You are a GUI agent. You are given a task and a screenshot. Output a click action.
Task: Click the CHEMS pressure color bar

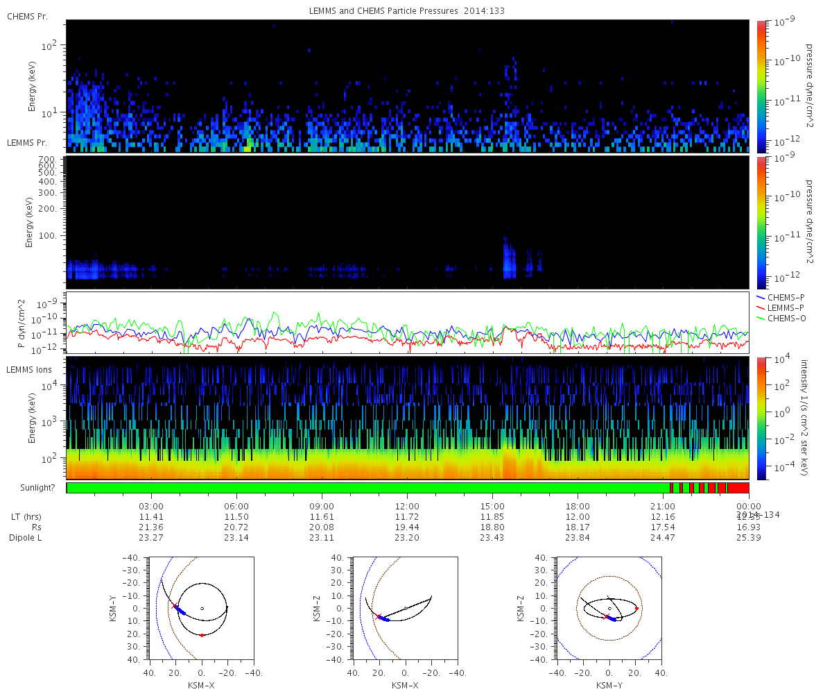click(x=761, y=86)
